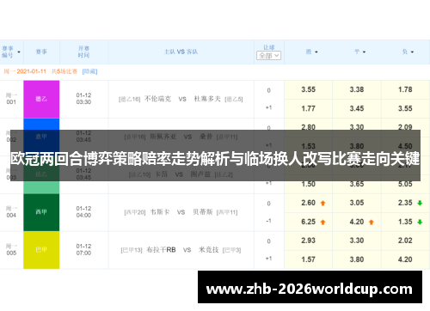Viewport: 430px width, 311px height.
Task: Click kickoff time 01-12 07:00
Action: [x=83, y=249]
